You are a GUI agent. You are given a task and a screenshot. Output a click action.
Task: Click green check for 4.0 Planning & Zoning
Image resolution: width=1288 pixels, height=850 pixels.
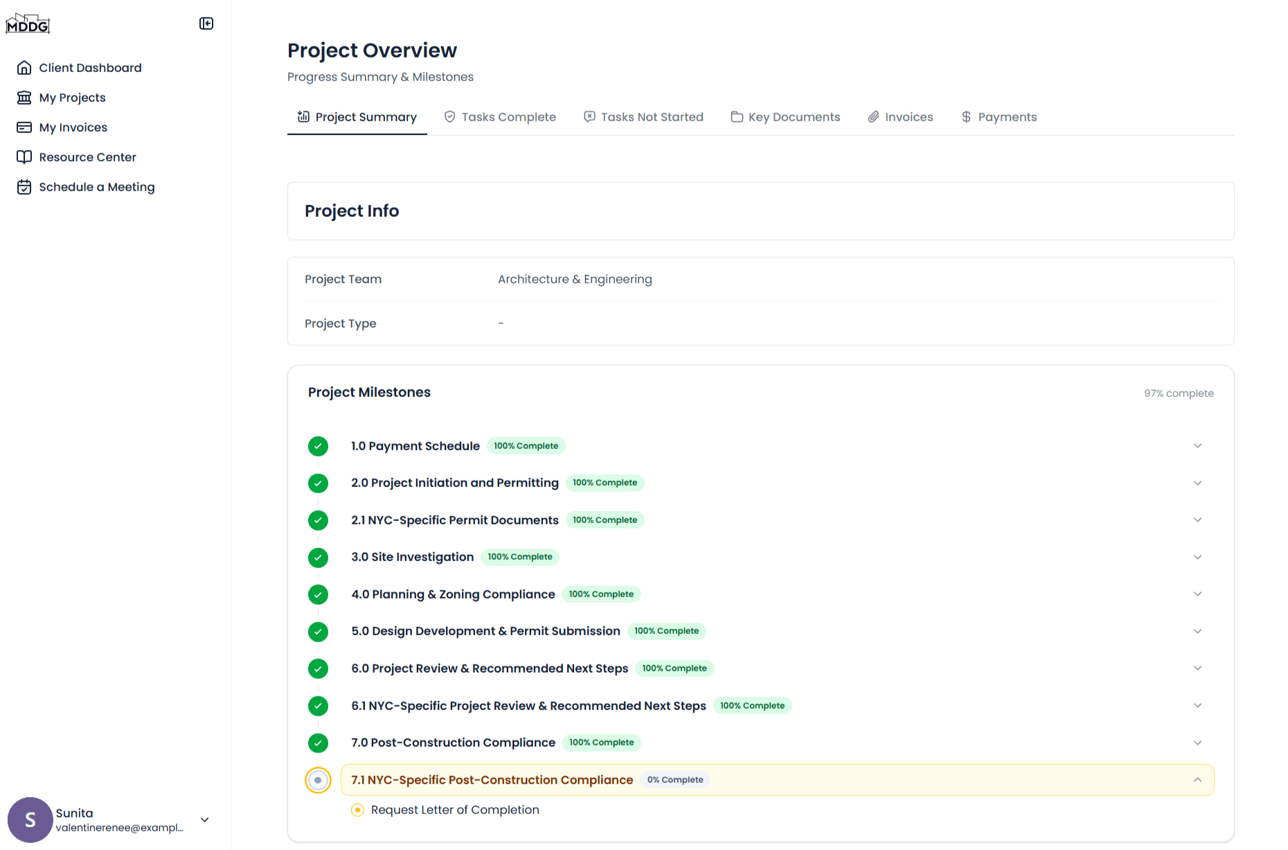click(x=318, y=594)
